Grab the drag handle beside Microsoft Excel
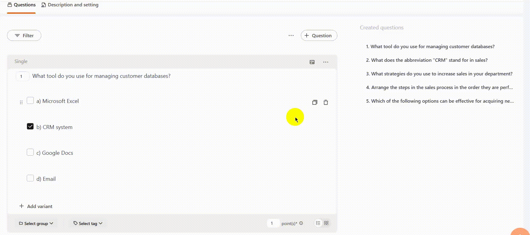 tap(21, 102)
